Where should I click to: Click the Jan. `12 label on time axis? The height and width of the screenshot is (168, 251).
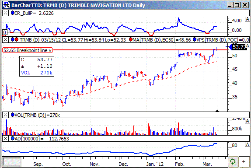155,164
